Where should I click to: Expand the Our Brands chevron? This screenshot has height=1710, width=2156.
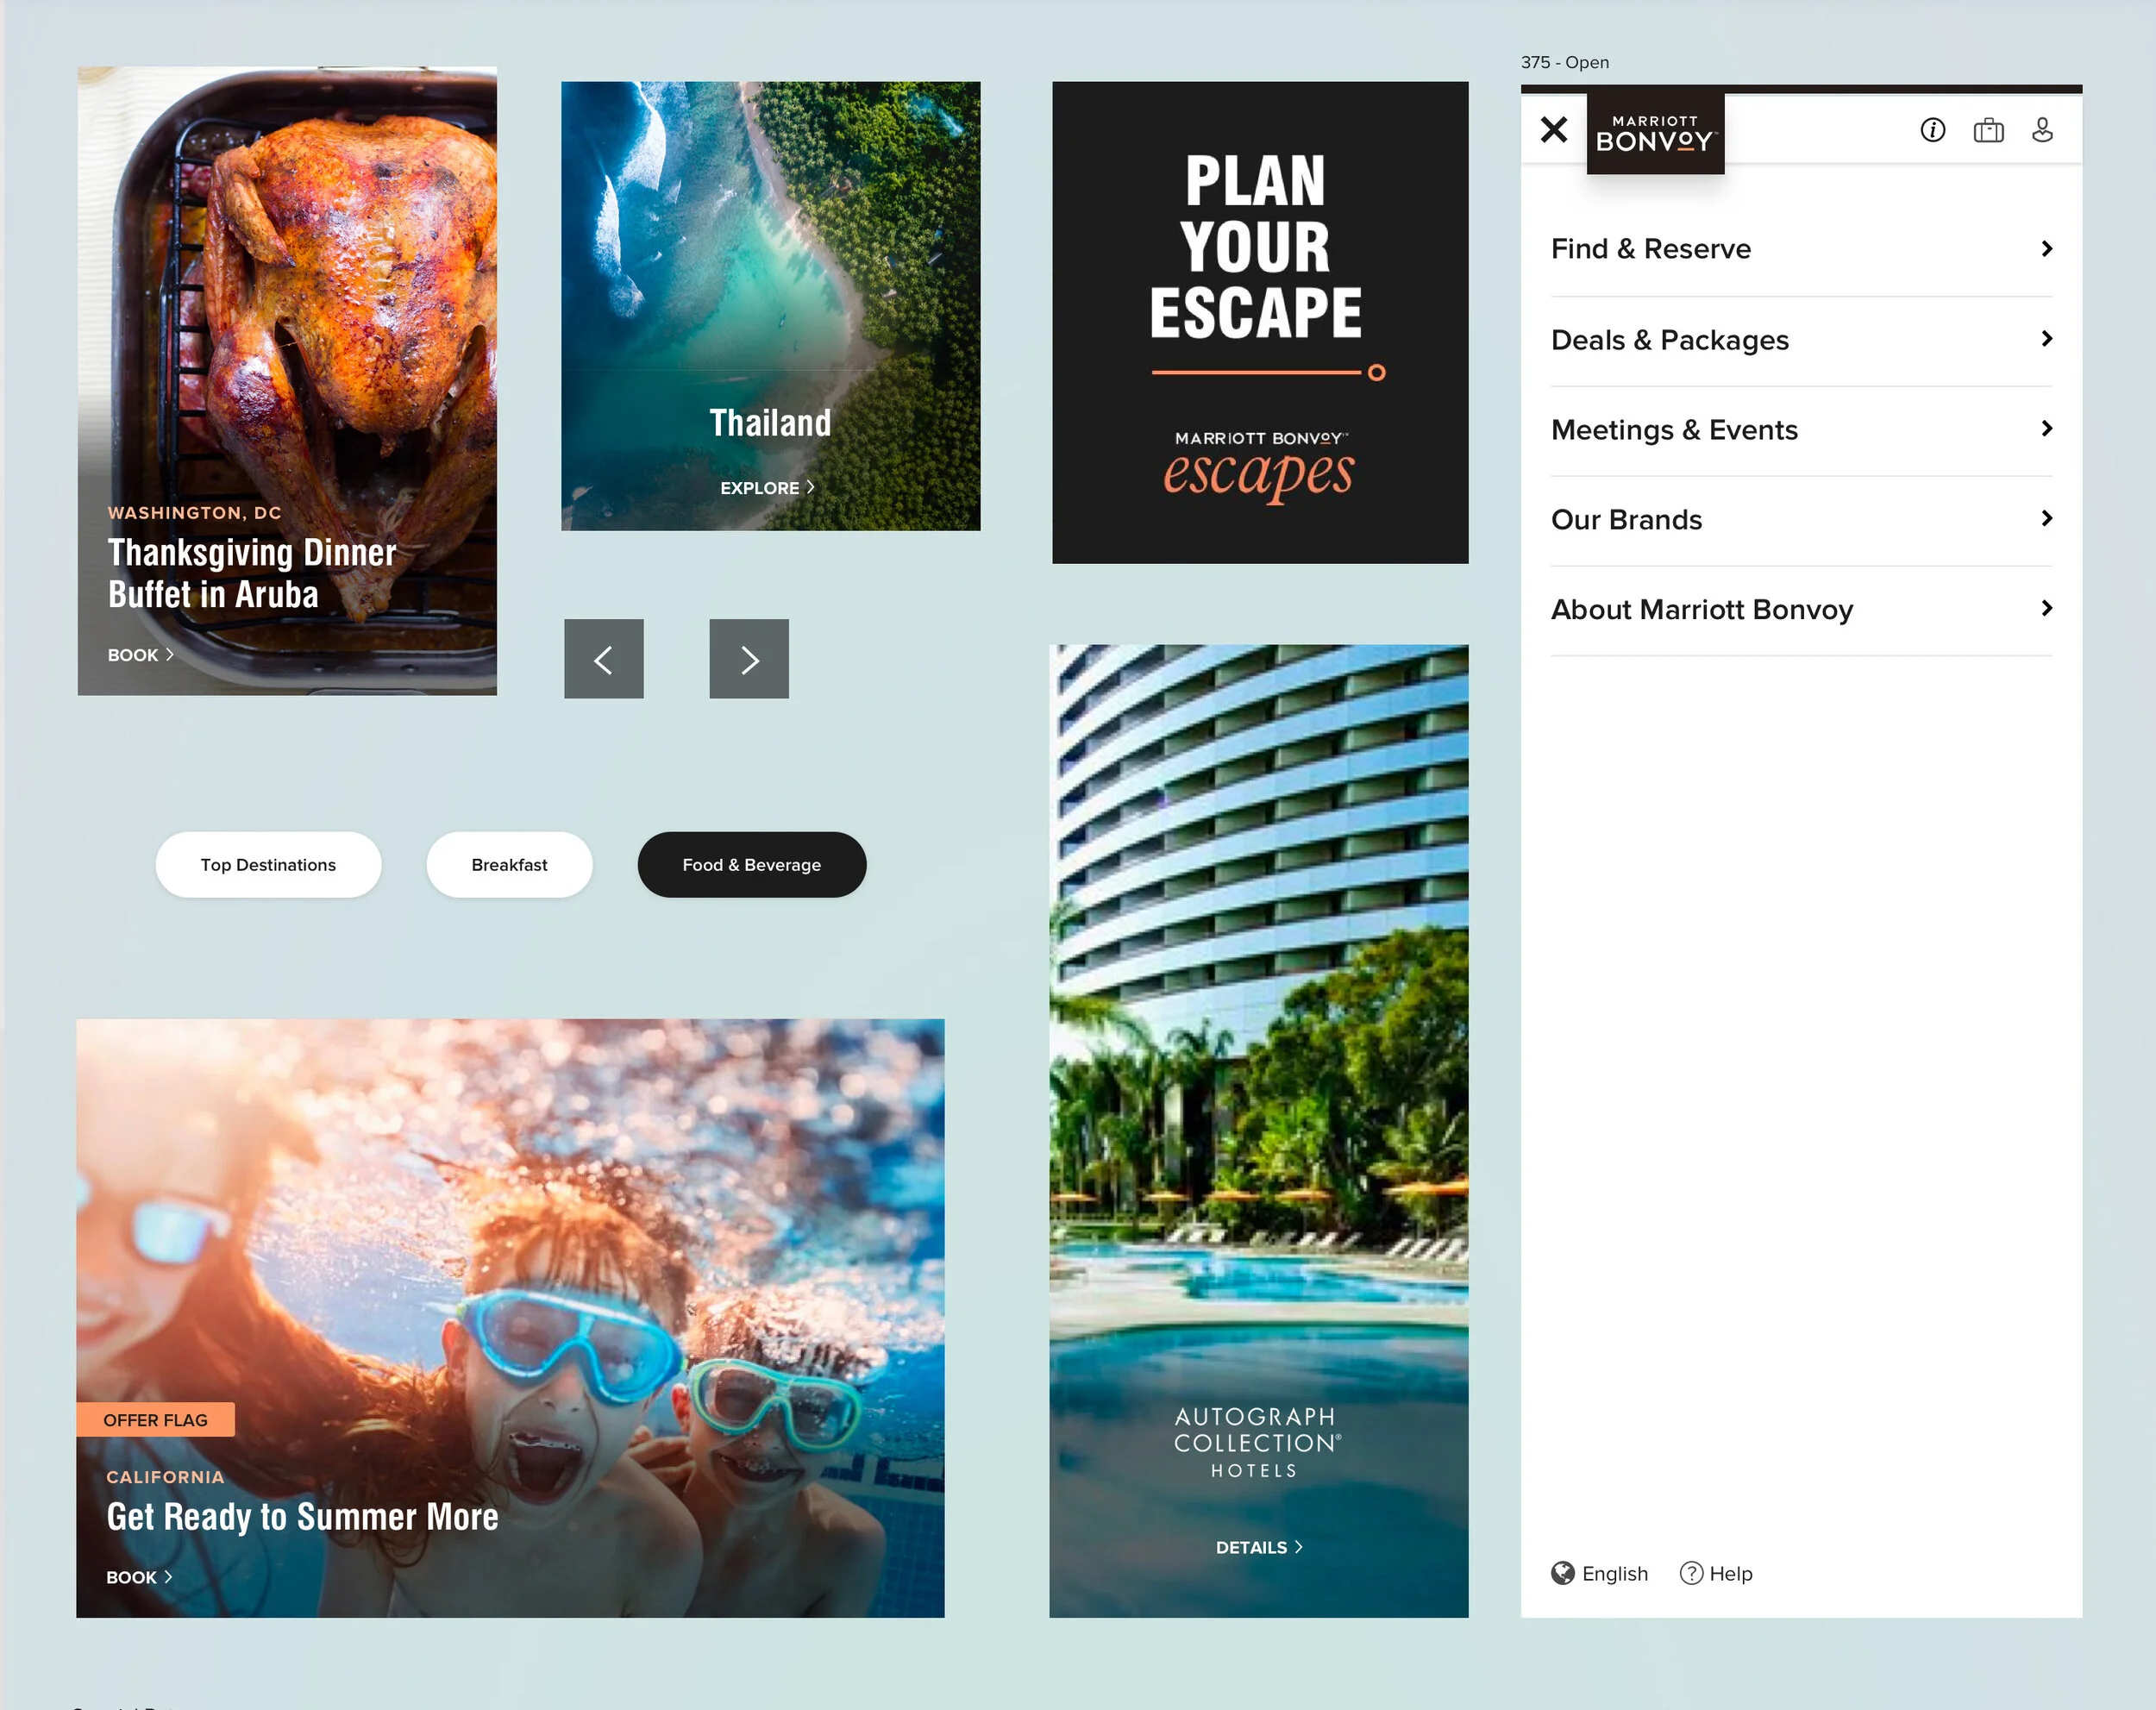pos(2046,518)
